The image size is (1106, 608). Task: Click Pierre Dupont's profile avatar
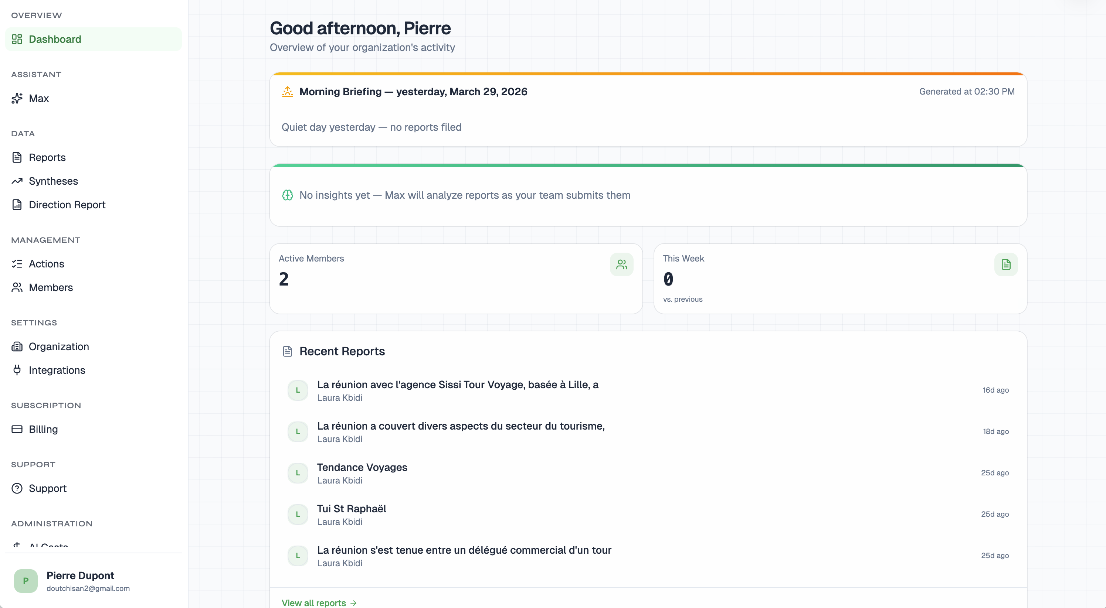coord(26,581)
